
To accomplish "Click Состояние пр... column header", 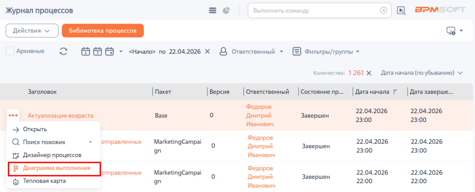I will click(322, 92).
